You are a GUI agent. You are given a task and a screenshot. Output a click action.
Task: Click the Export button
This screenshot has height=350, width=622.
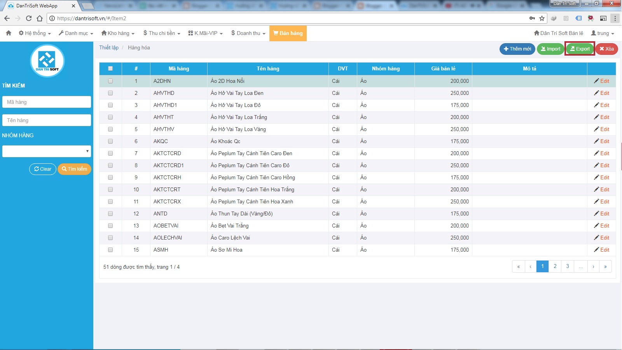580,49
